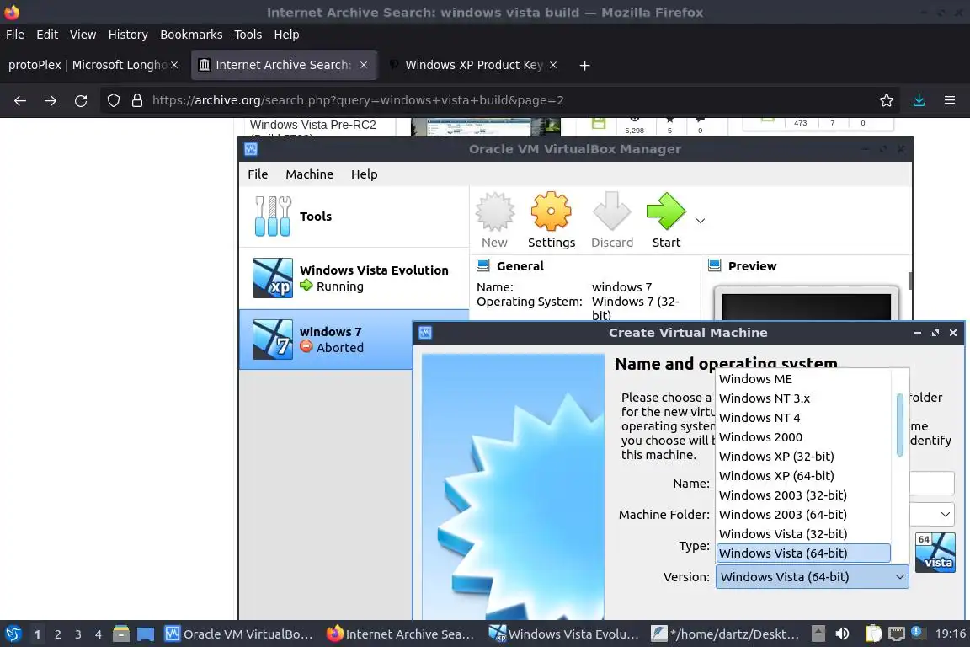The width and height of the screenshot is (970, 647).
Task: Switch to workspace 4
Action: click(99, 634)
